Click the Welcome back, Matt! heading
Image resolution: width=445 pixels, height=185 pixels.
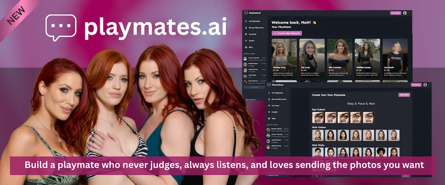coord(294,22)
